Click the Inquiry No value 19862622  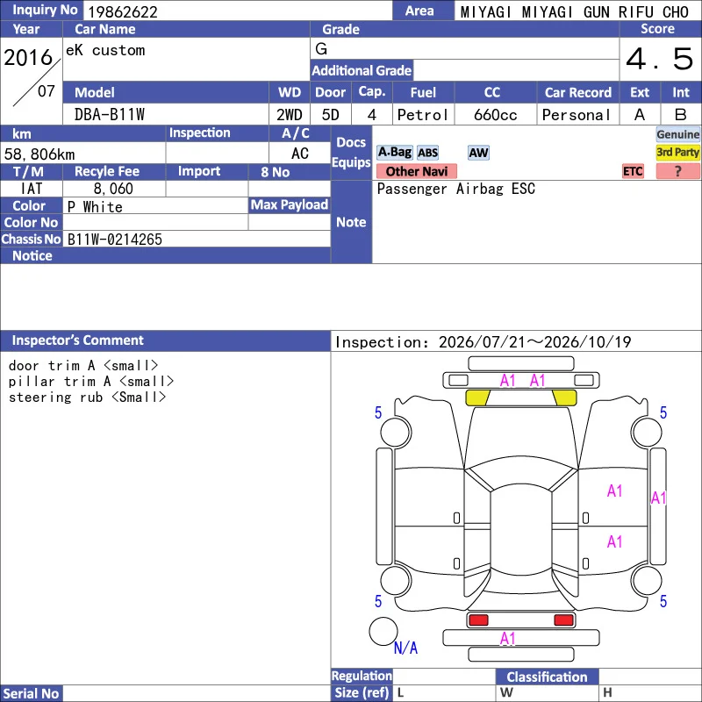coord(123,11)
